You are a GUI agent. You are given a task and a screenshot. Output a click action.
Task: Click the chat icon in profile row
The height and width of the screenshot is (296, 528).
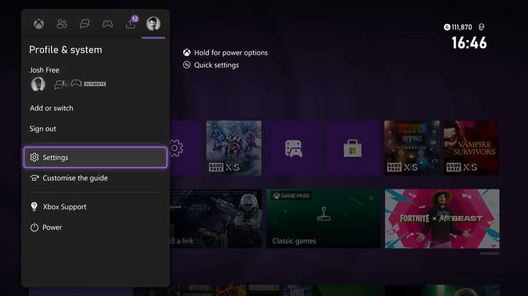60,84
